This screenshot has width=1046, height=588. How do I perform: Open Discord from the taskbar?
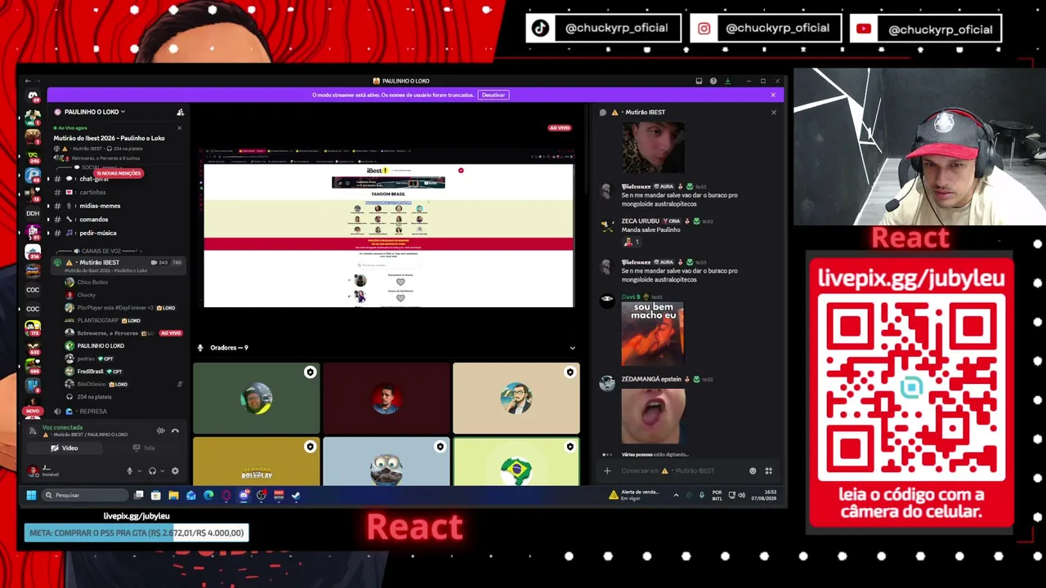coord(244,495)
